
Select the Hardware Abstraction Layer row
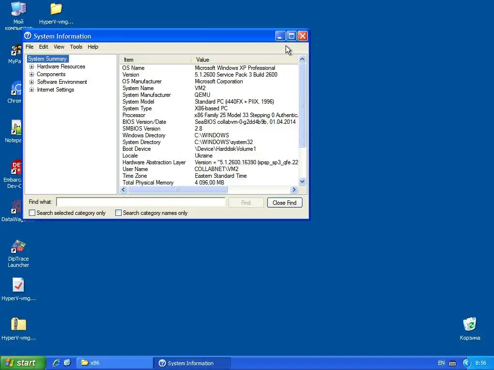[209, 162]
